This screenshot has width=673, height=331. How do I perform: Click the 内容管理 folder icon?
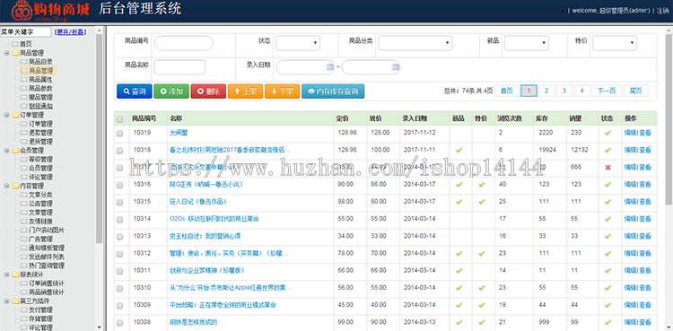click(x=15, y=186)
